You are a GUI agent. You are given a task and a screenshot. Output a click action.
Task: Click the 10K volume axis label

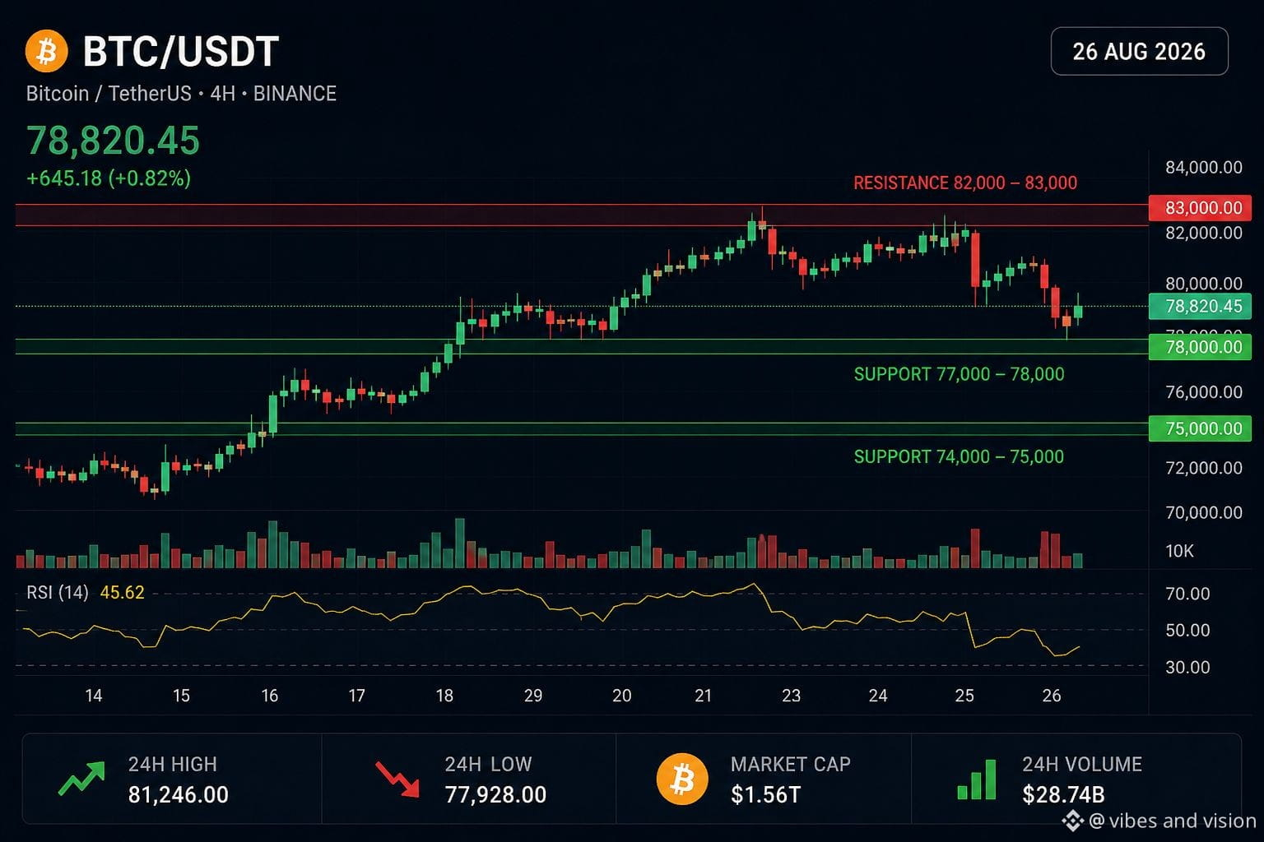tap(1179, 551)
